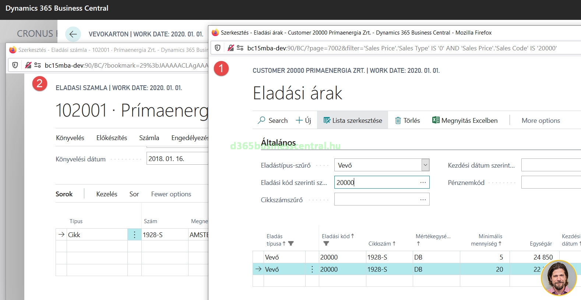The image size is (581, 300).
Task: Open lookup for Eladási kód szerinti szűrő
Action: (x=423, y=182)
